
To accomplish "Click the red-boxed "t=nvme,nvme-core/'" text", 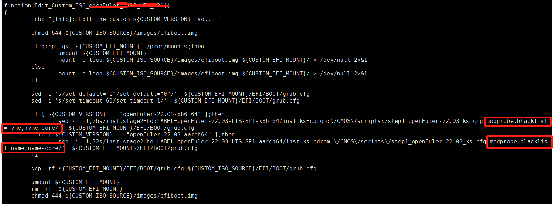I will [x=33, y=148].
